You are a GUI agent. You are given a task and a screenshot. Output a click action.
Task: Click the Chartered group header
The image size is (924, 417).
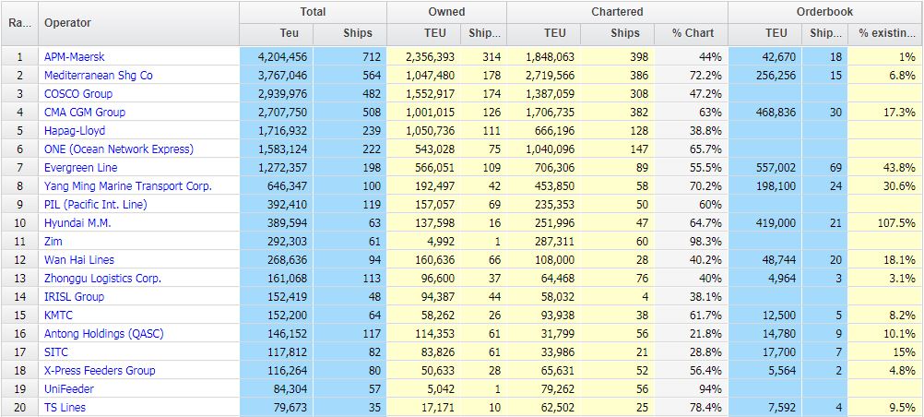tap(617, 12)
